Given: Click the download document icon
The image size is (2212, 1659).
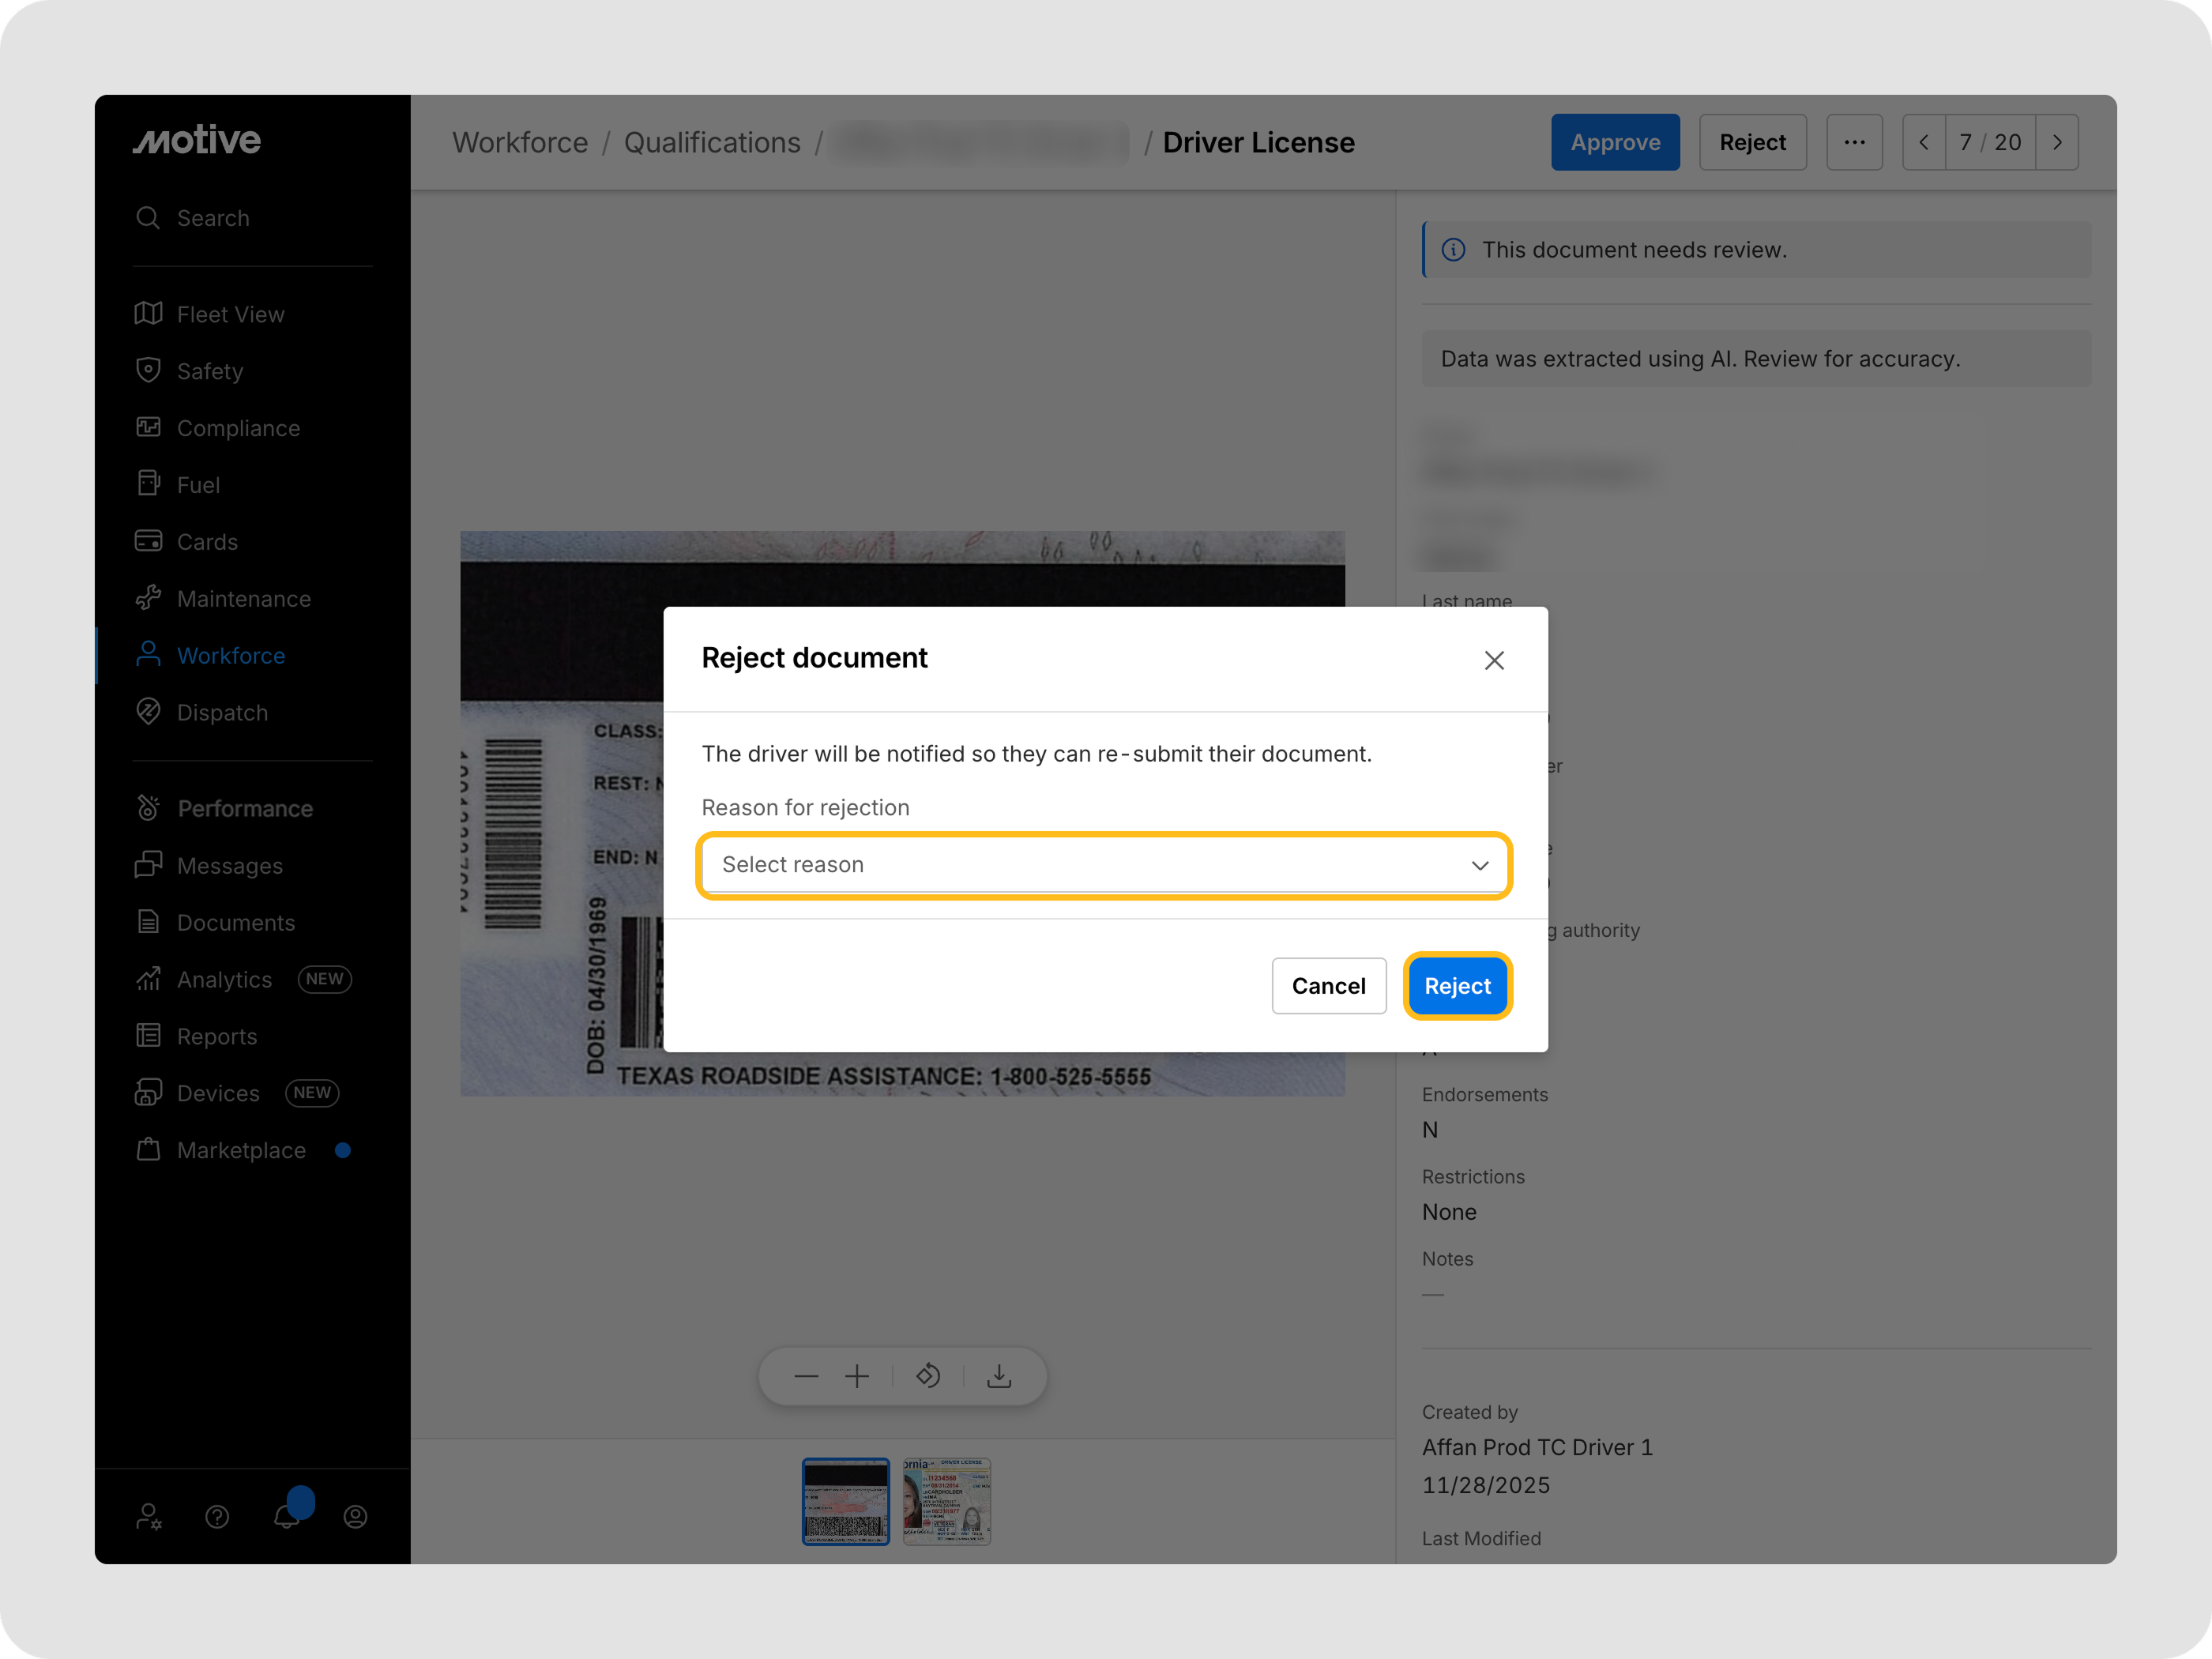Looking at the screenshot, I should 999,1376.
